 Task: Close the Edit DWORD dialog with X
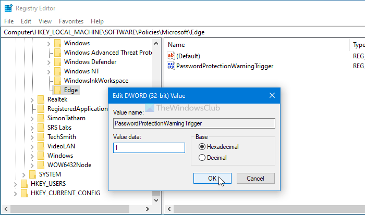point(272,96)
